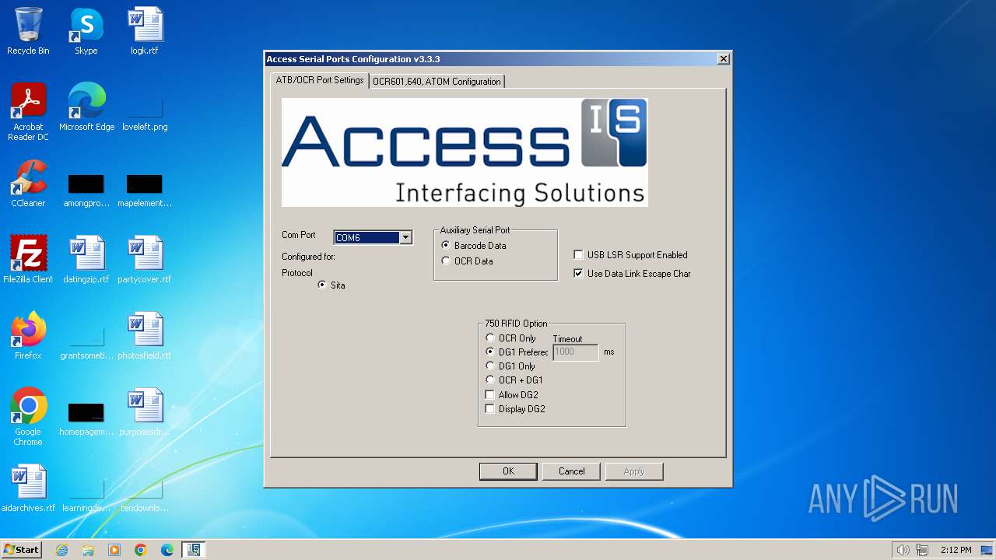Open the media player taskbar icon

tap(114, 550)
